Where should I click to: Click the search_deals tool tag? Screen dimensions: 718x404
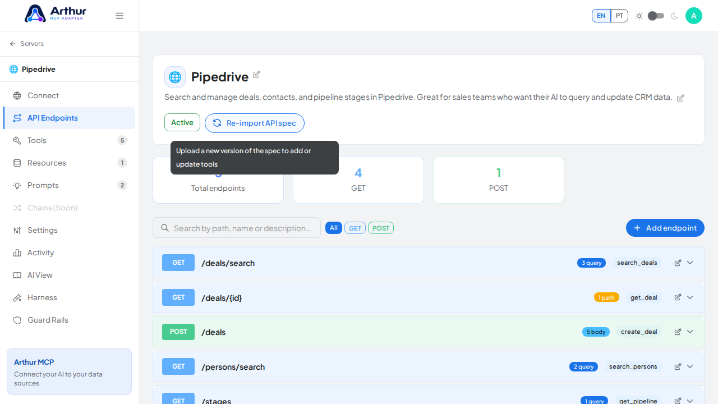(x=637, y=263)
